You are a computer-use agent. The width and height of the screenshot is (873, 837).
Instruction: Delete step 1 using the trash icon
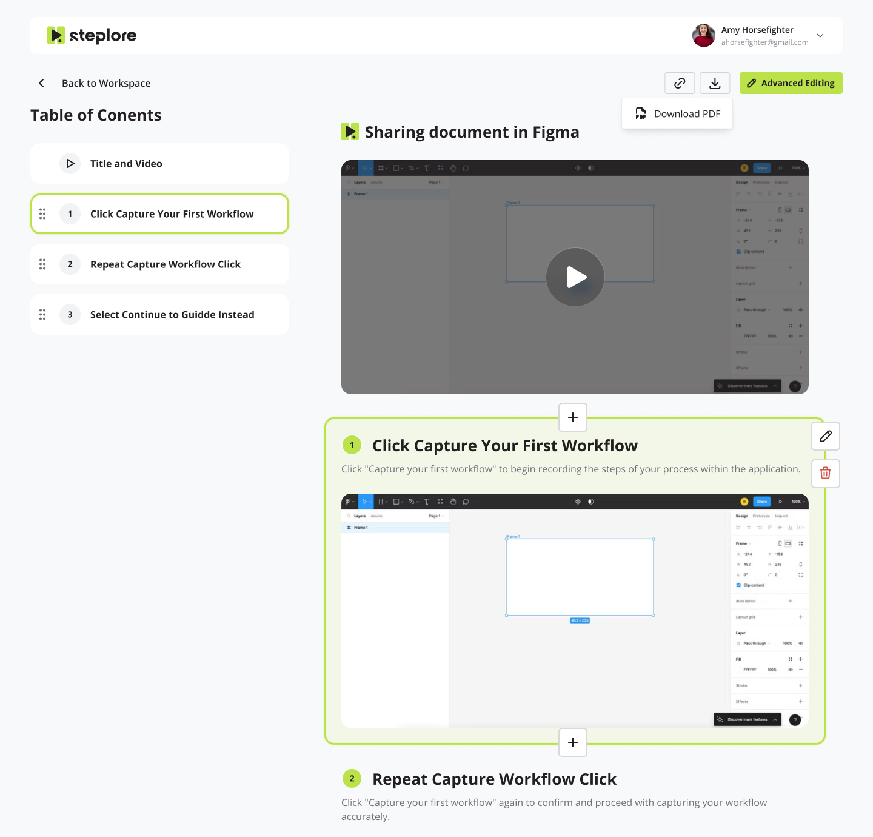coord(825,473)
